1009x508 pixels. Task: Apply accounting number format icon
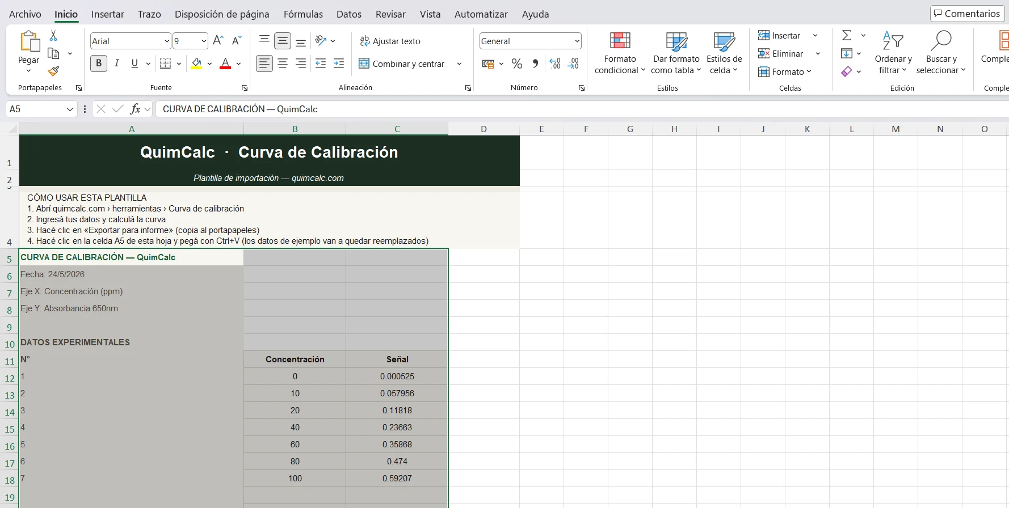pos(488,63)
